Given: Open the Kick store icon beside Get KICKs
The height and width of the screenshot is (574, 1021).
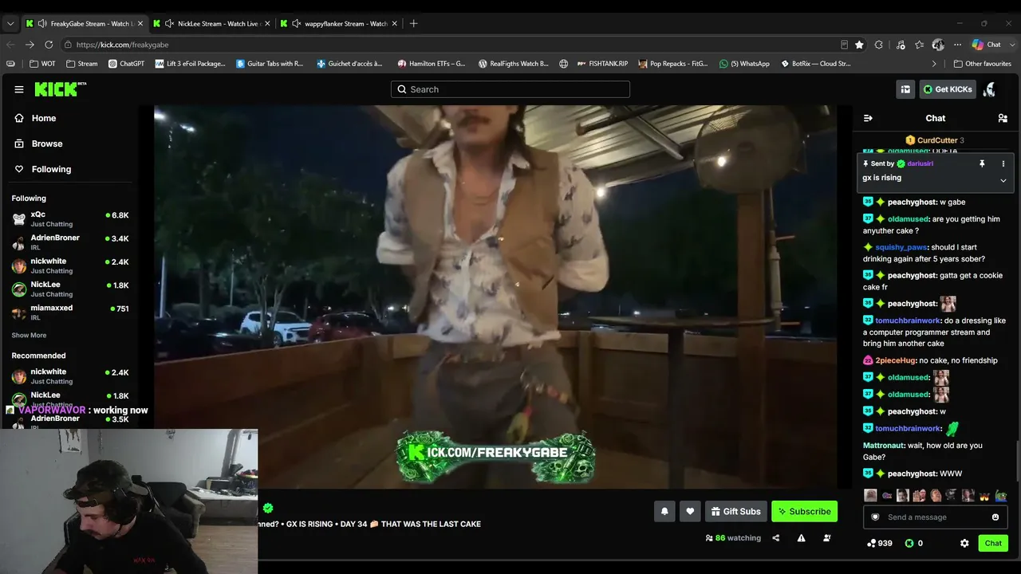Looking at the screenshot, I should (905, 89).
